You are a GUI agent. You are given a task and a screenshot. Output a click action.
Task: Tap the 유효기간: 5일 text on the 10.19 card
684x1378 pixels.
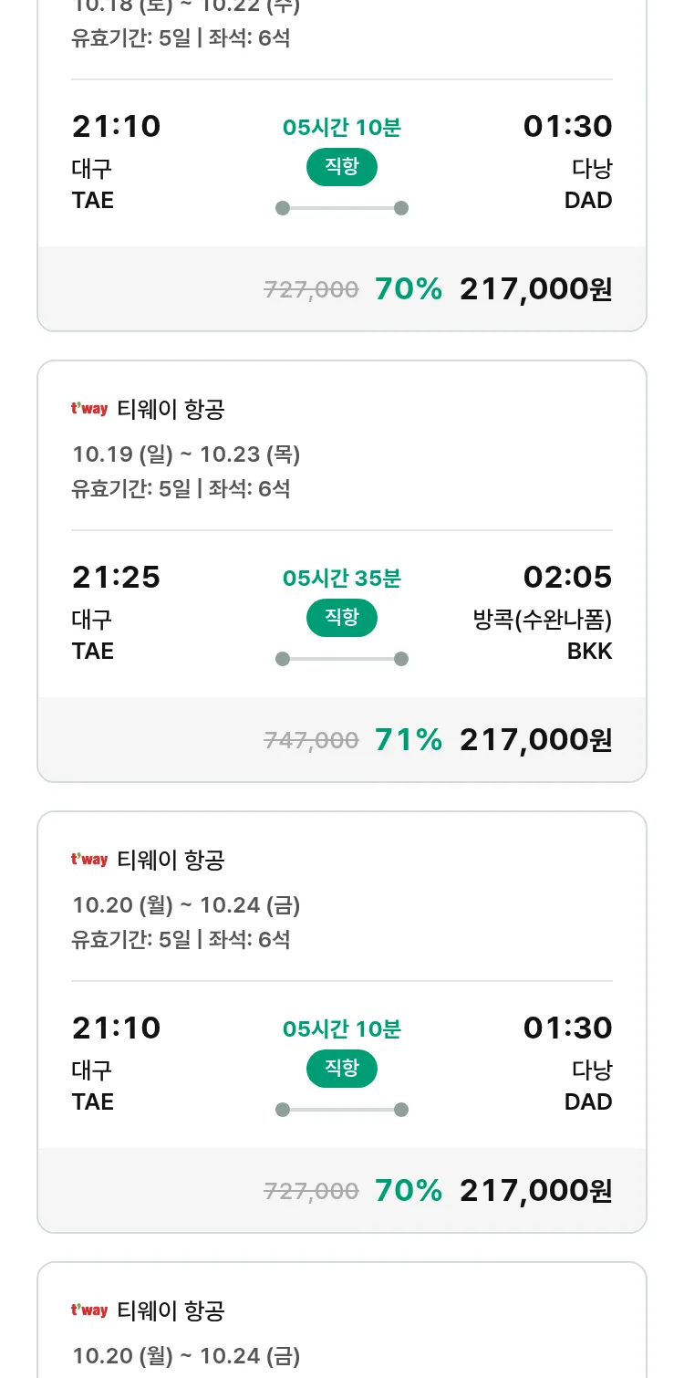pyautogui.click(x=131, y=488)
